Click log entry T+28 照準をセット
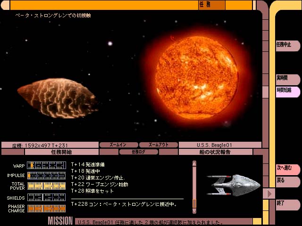Screen dimensions: 302x226 click(x=92, y=191)
